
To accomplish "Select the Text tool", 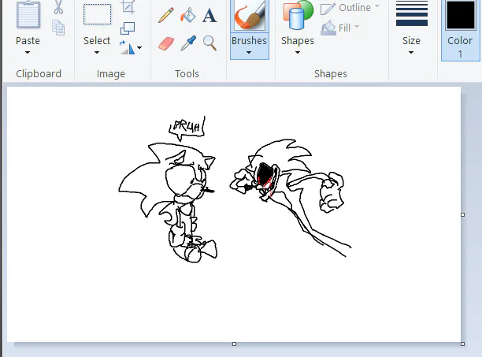I will [209, 16].
